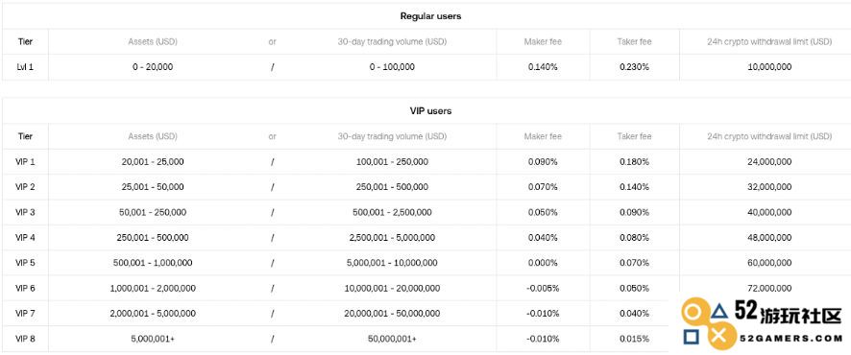Click the VIP 5 tier cell
Viewport: 851px width, 355px height.
point(26,263)
